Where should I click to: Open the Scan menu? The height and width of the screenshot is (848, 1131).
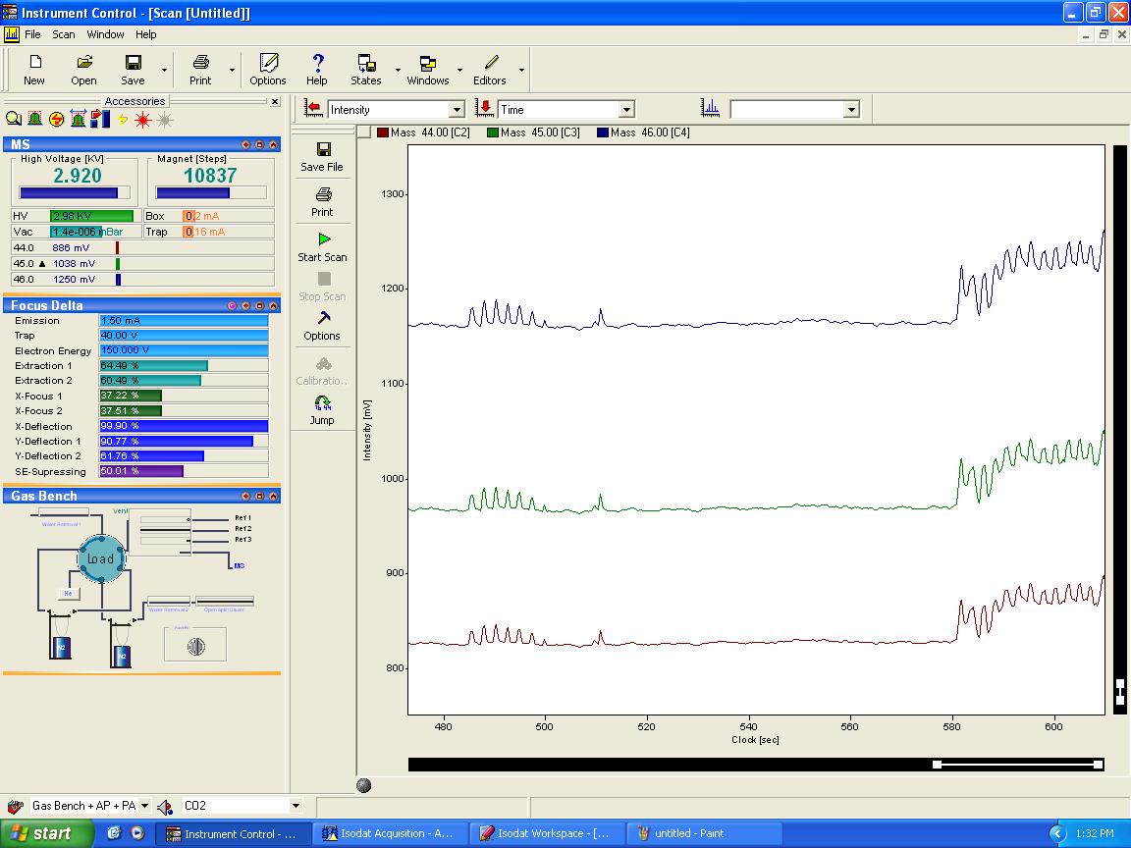tap(64, 34)
